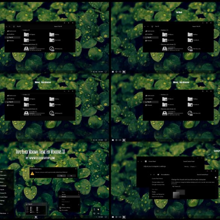Image resolution: width=220 pixels, height=220 pixels.
Task: Open help icon in Personalization window
Action: point(215,178)
